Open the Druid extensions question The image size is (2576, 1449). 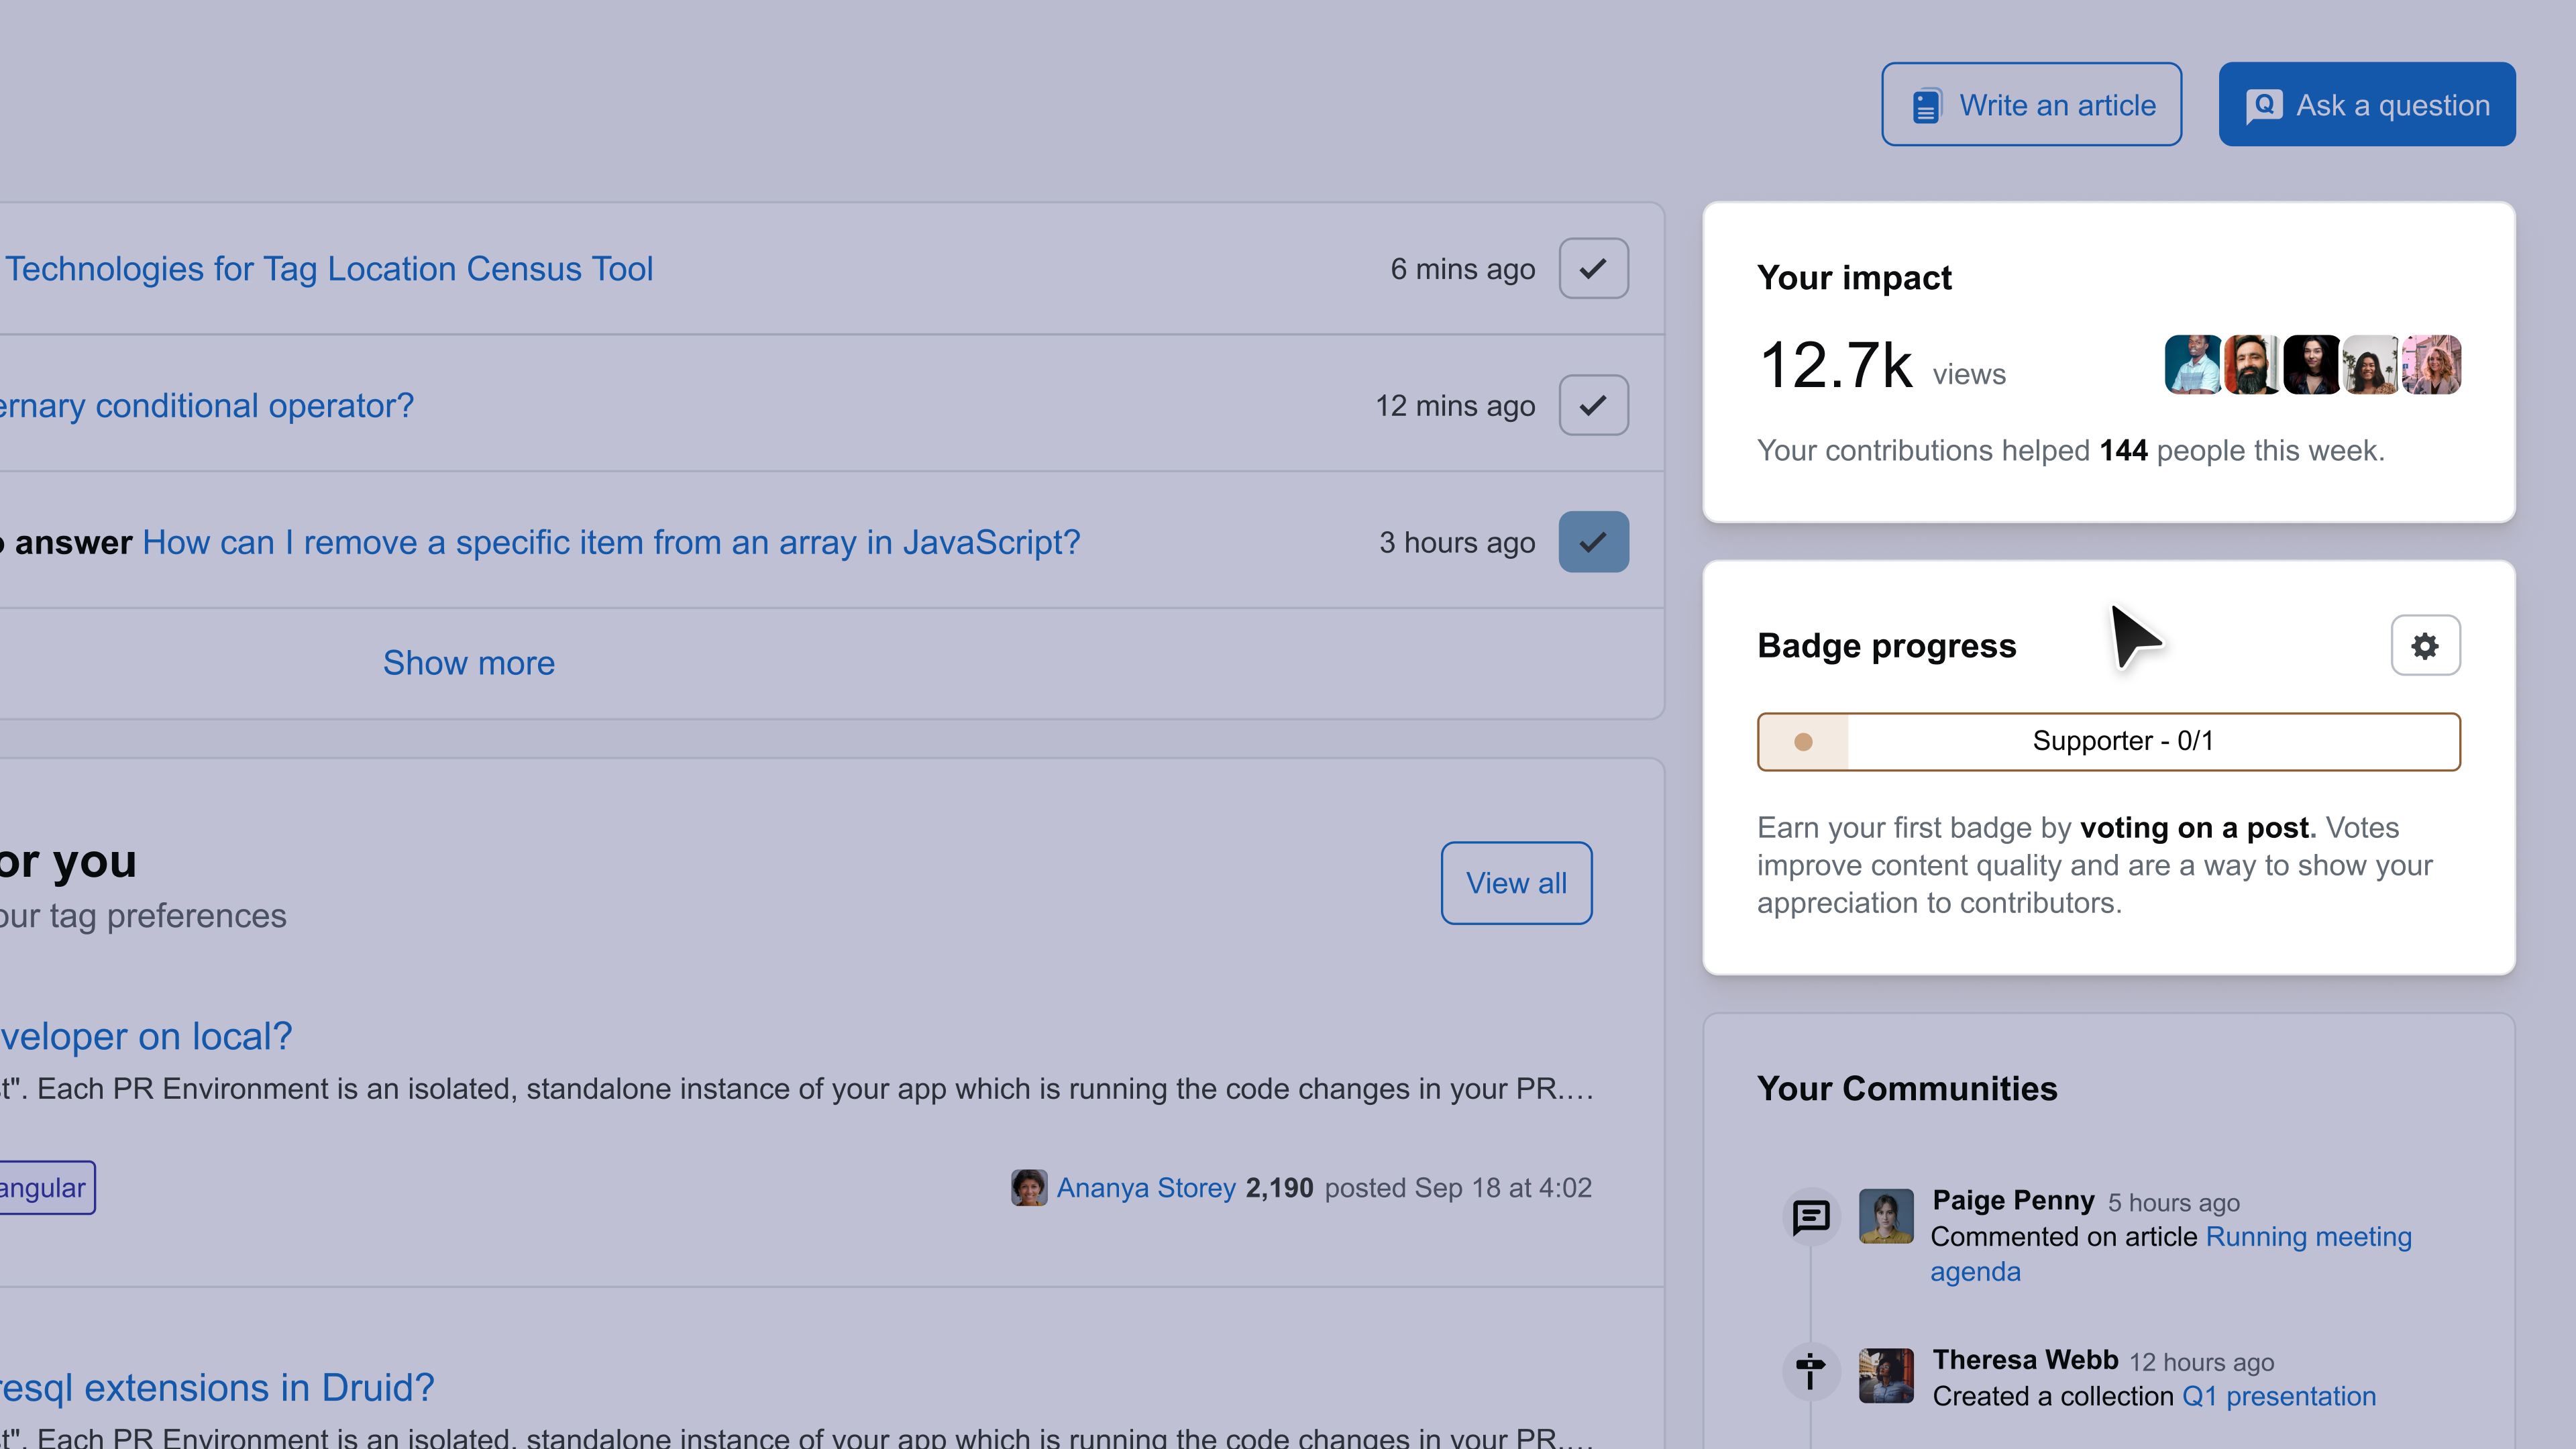(x=216, y=1388)
